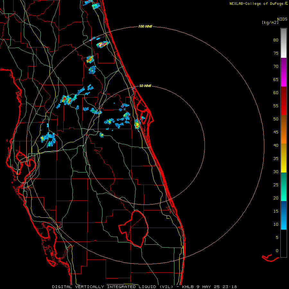Click the NIDS label above the color scale
The height and width of the screenshot is (289, 289).
[282, 19]
